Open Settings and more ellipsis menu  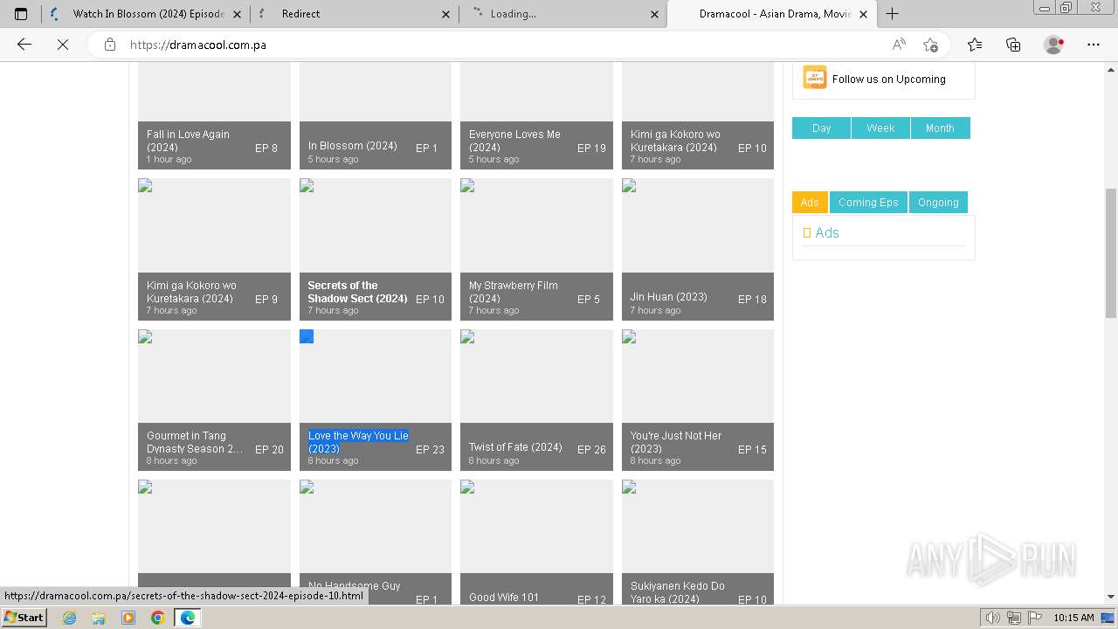tap(1094, 45)
